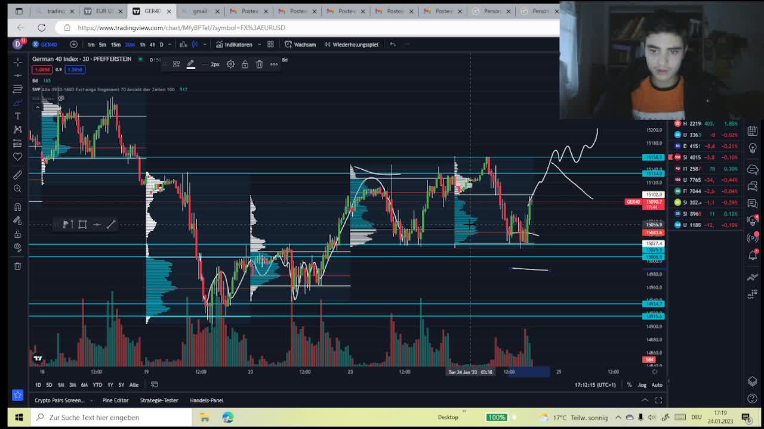Click the trash remove drawings icon
Screen dimensions: 764x429
tap(17, 266)
